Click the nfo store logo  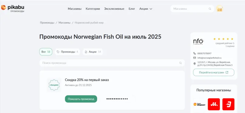198,42
